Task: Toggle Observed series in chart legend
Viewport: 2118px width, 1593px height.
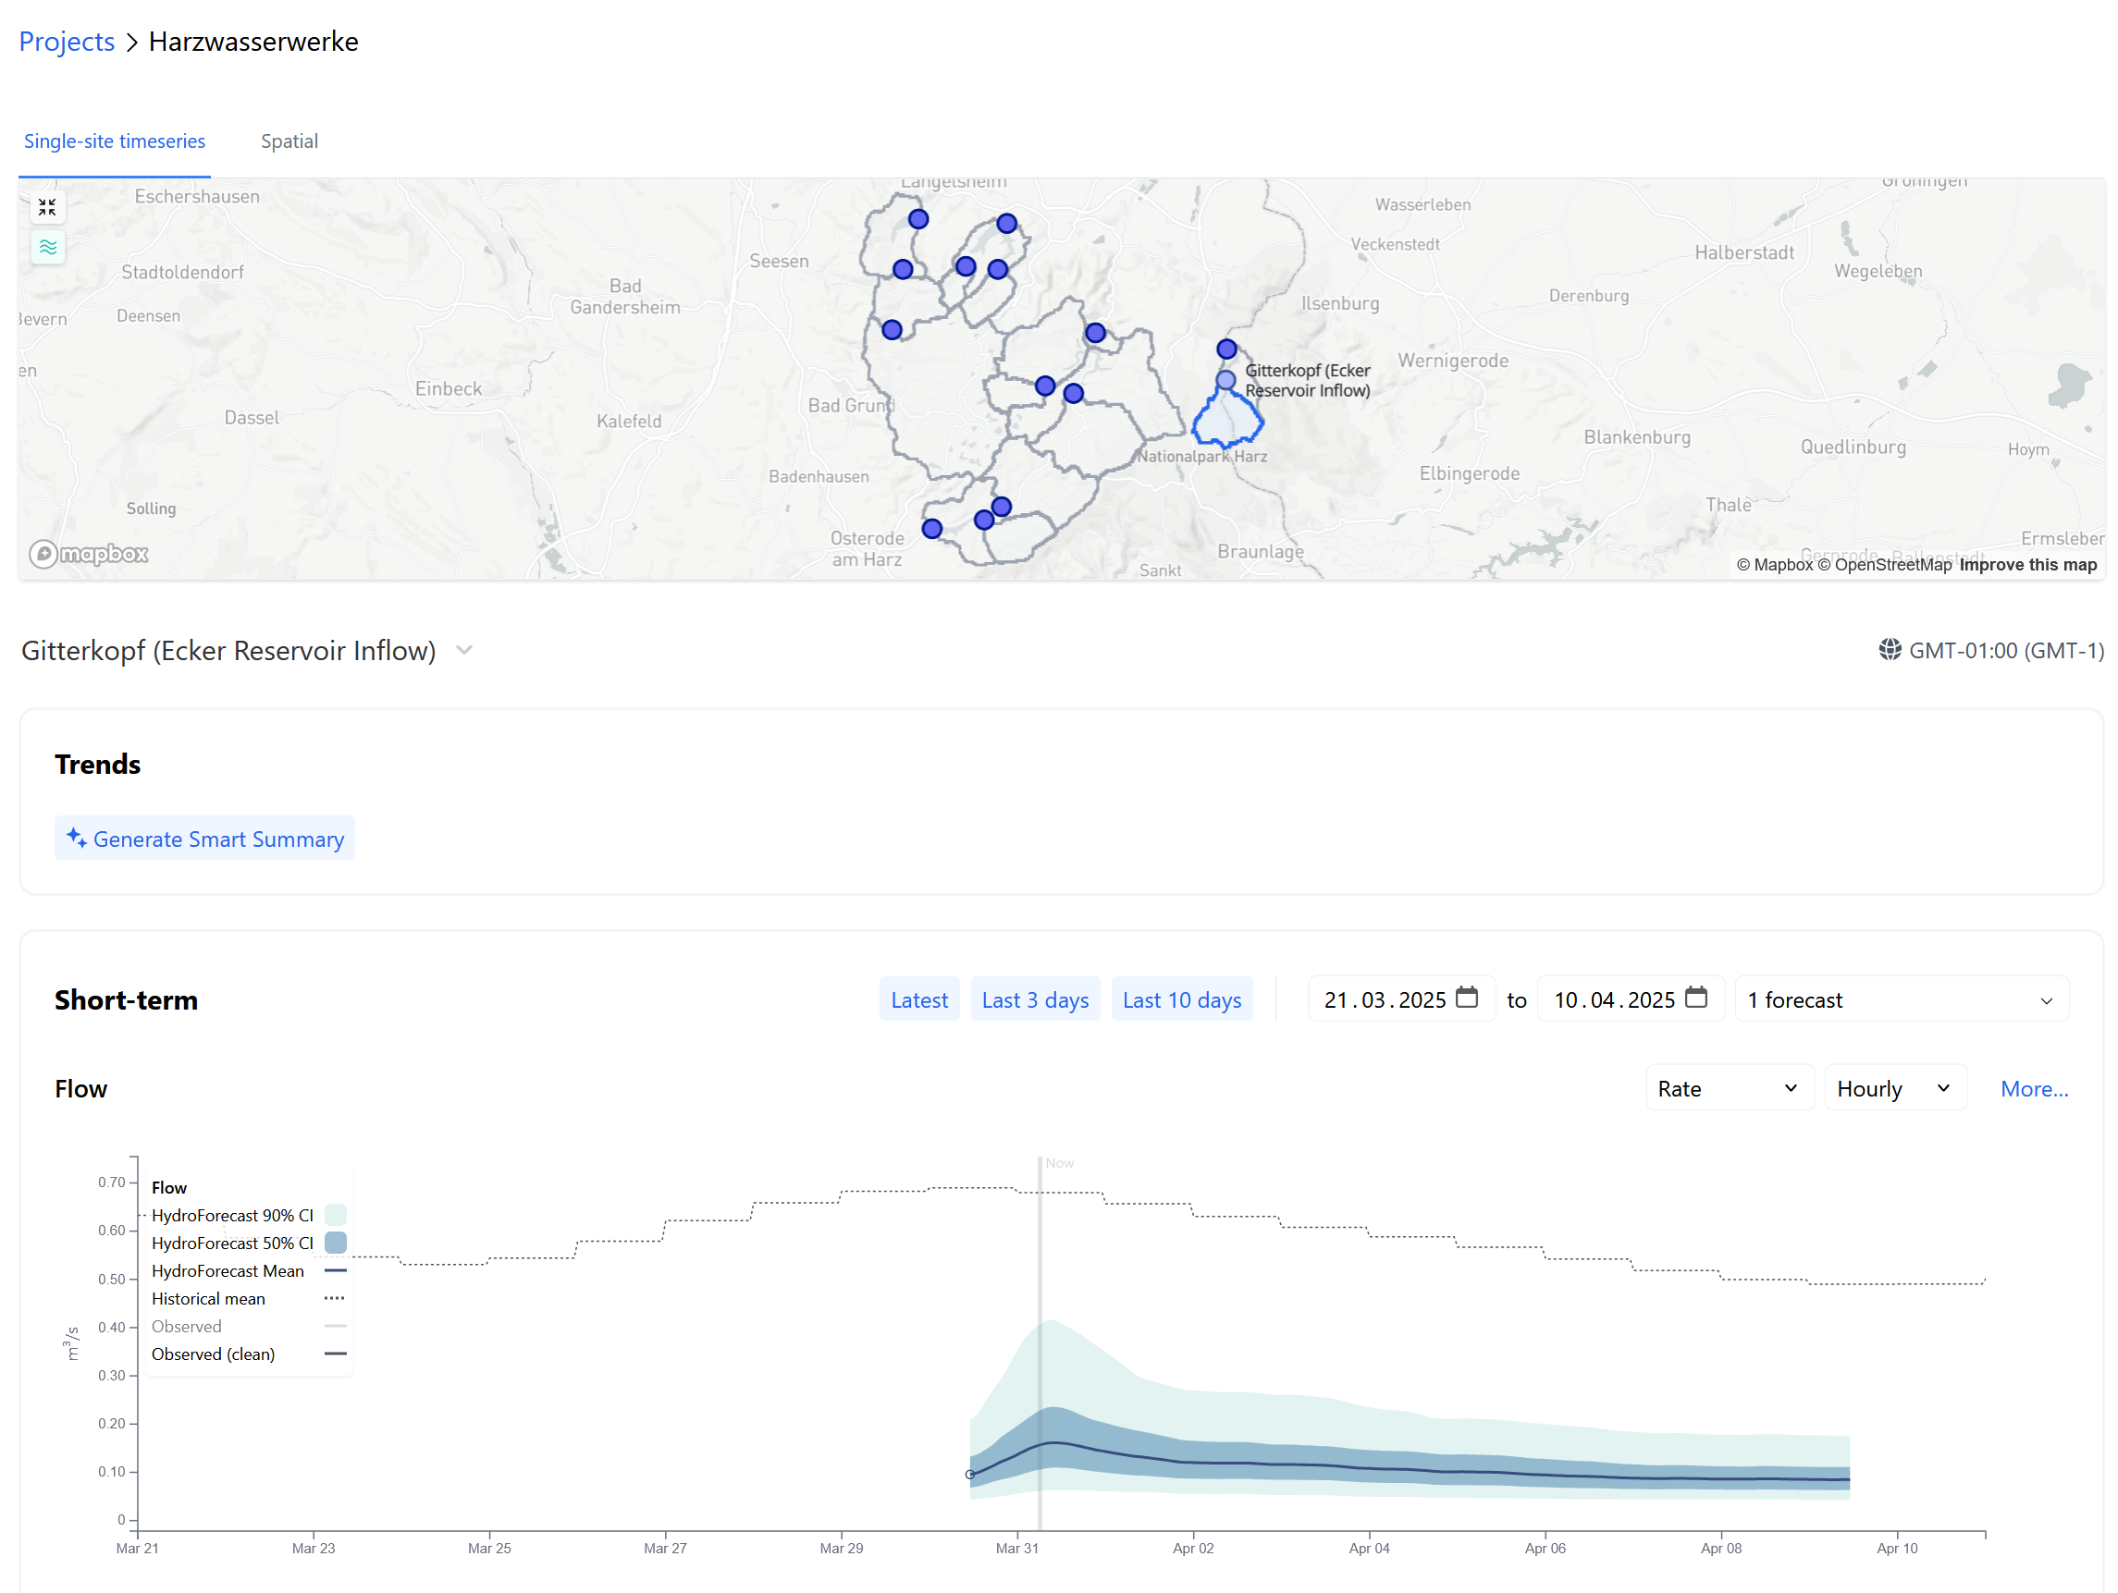Action: point(187,1326)
